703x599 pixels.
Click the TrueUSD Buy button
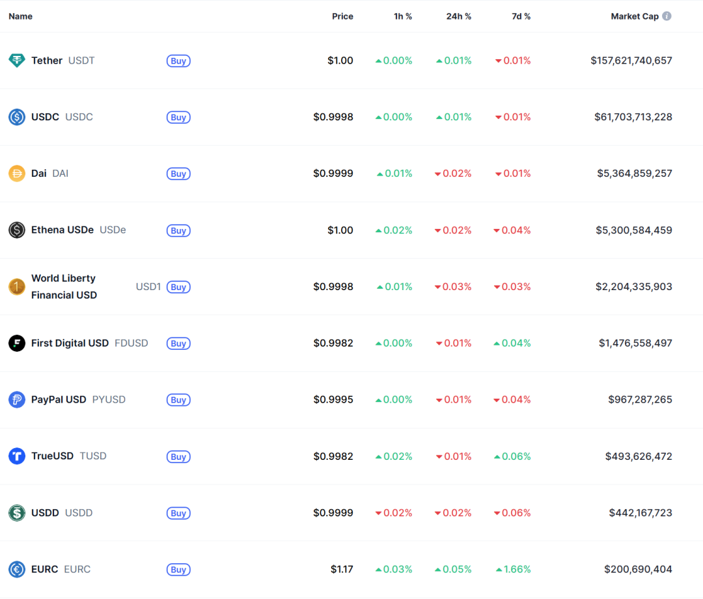(x=178, y=457)
